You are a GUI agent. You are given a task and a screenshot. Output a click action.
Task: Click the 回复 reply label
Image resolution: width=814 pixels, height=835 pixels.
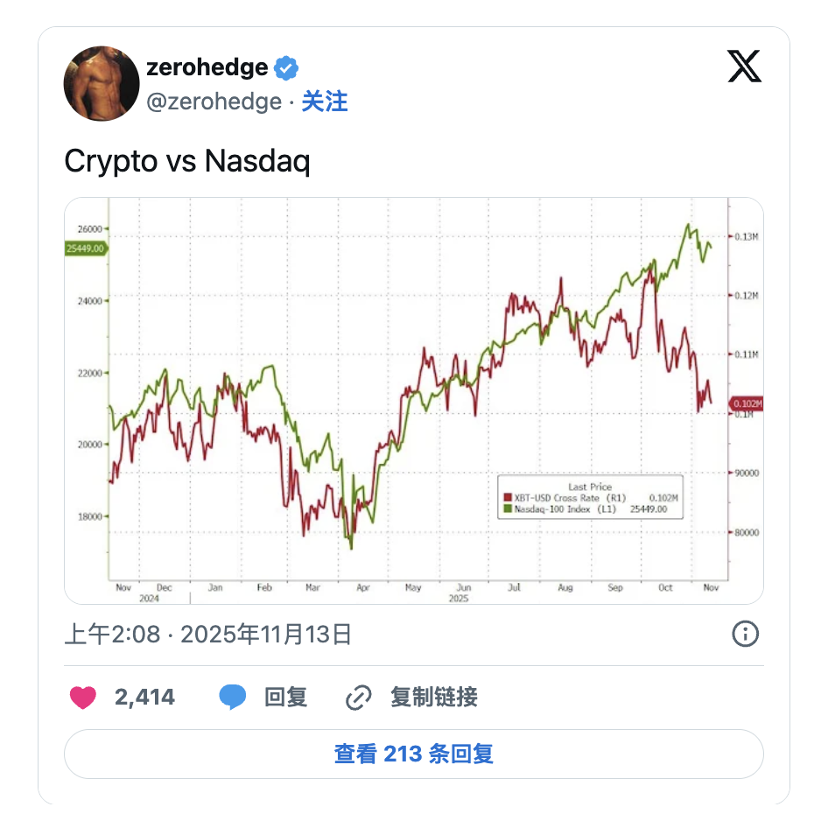286,698
